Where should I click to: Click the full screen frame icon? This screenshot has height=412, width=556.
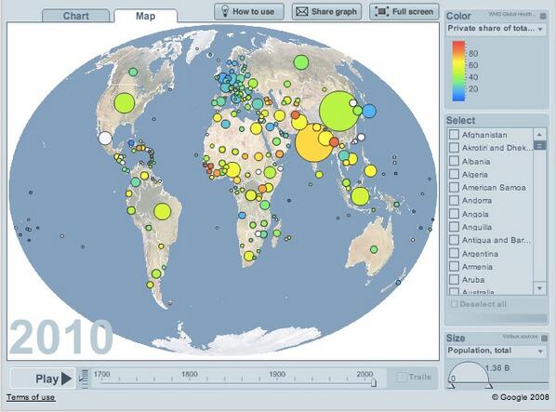pos(381,11)
